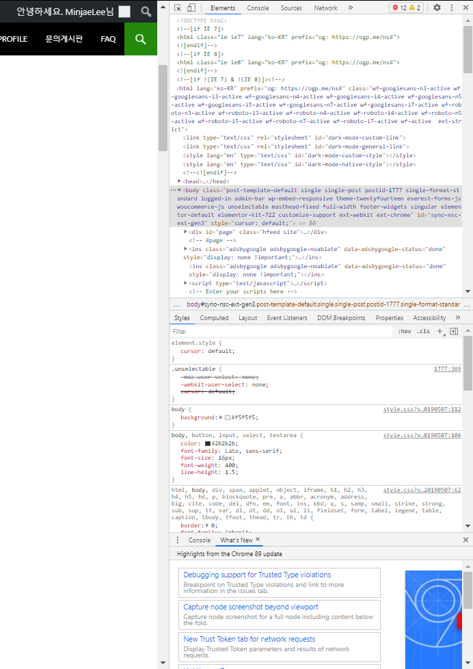
Task: Collapse the body element node
Action: coord(180,190)
